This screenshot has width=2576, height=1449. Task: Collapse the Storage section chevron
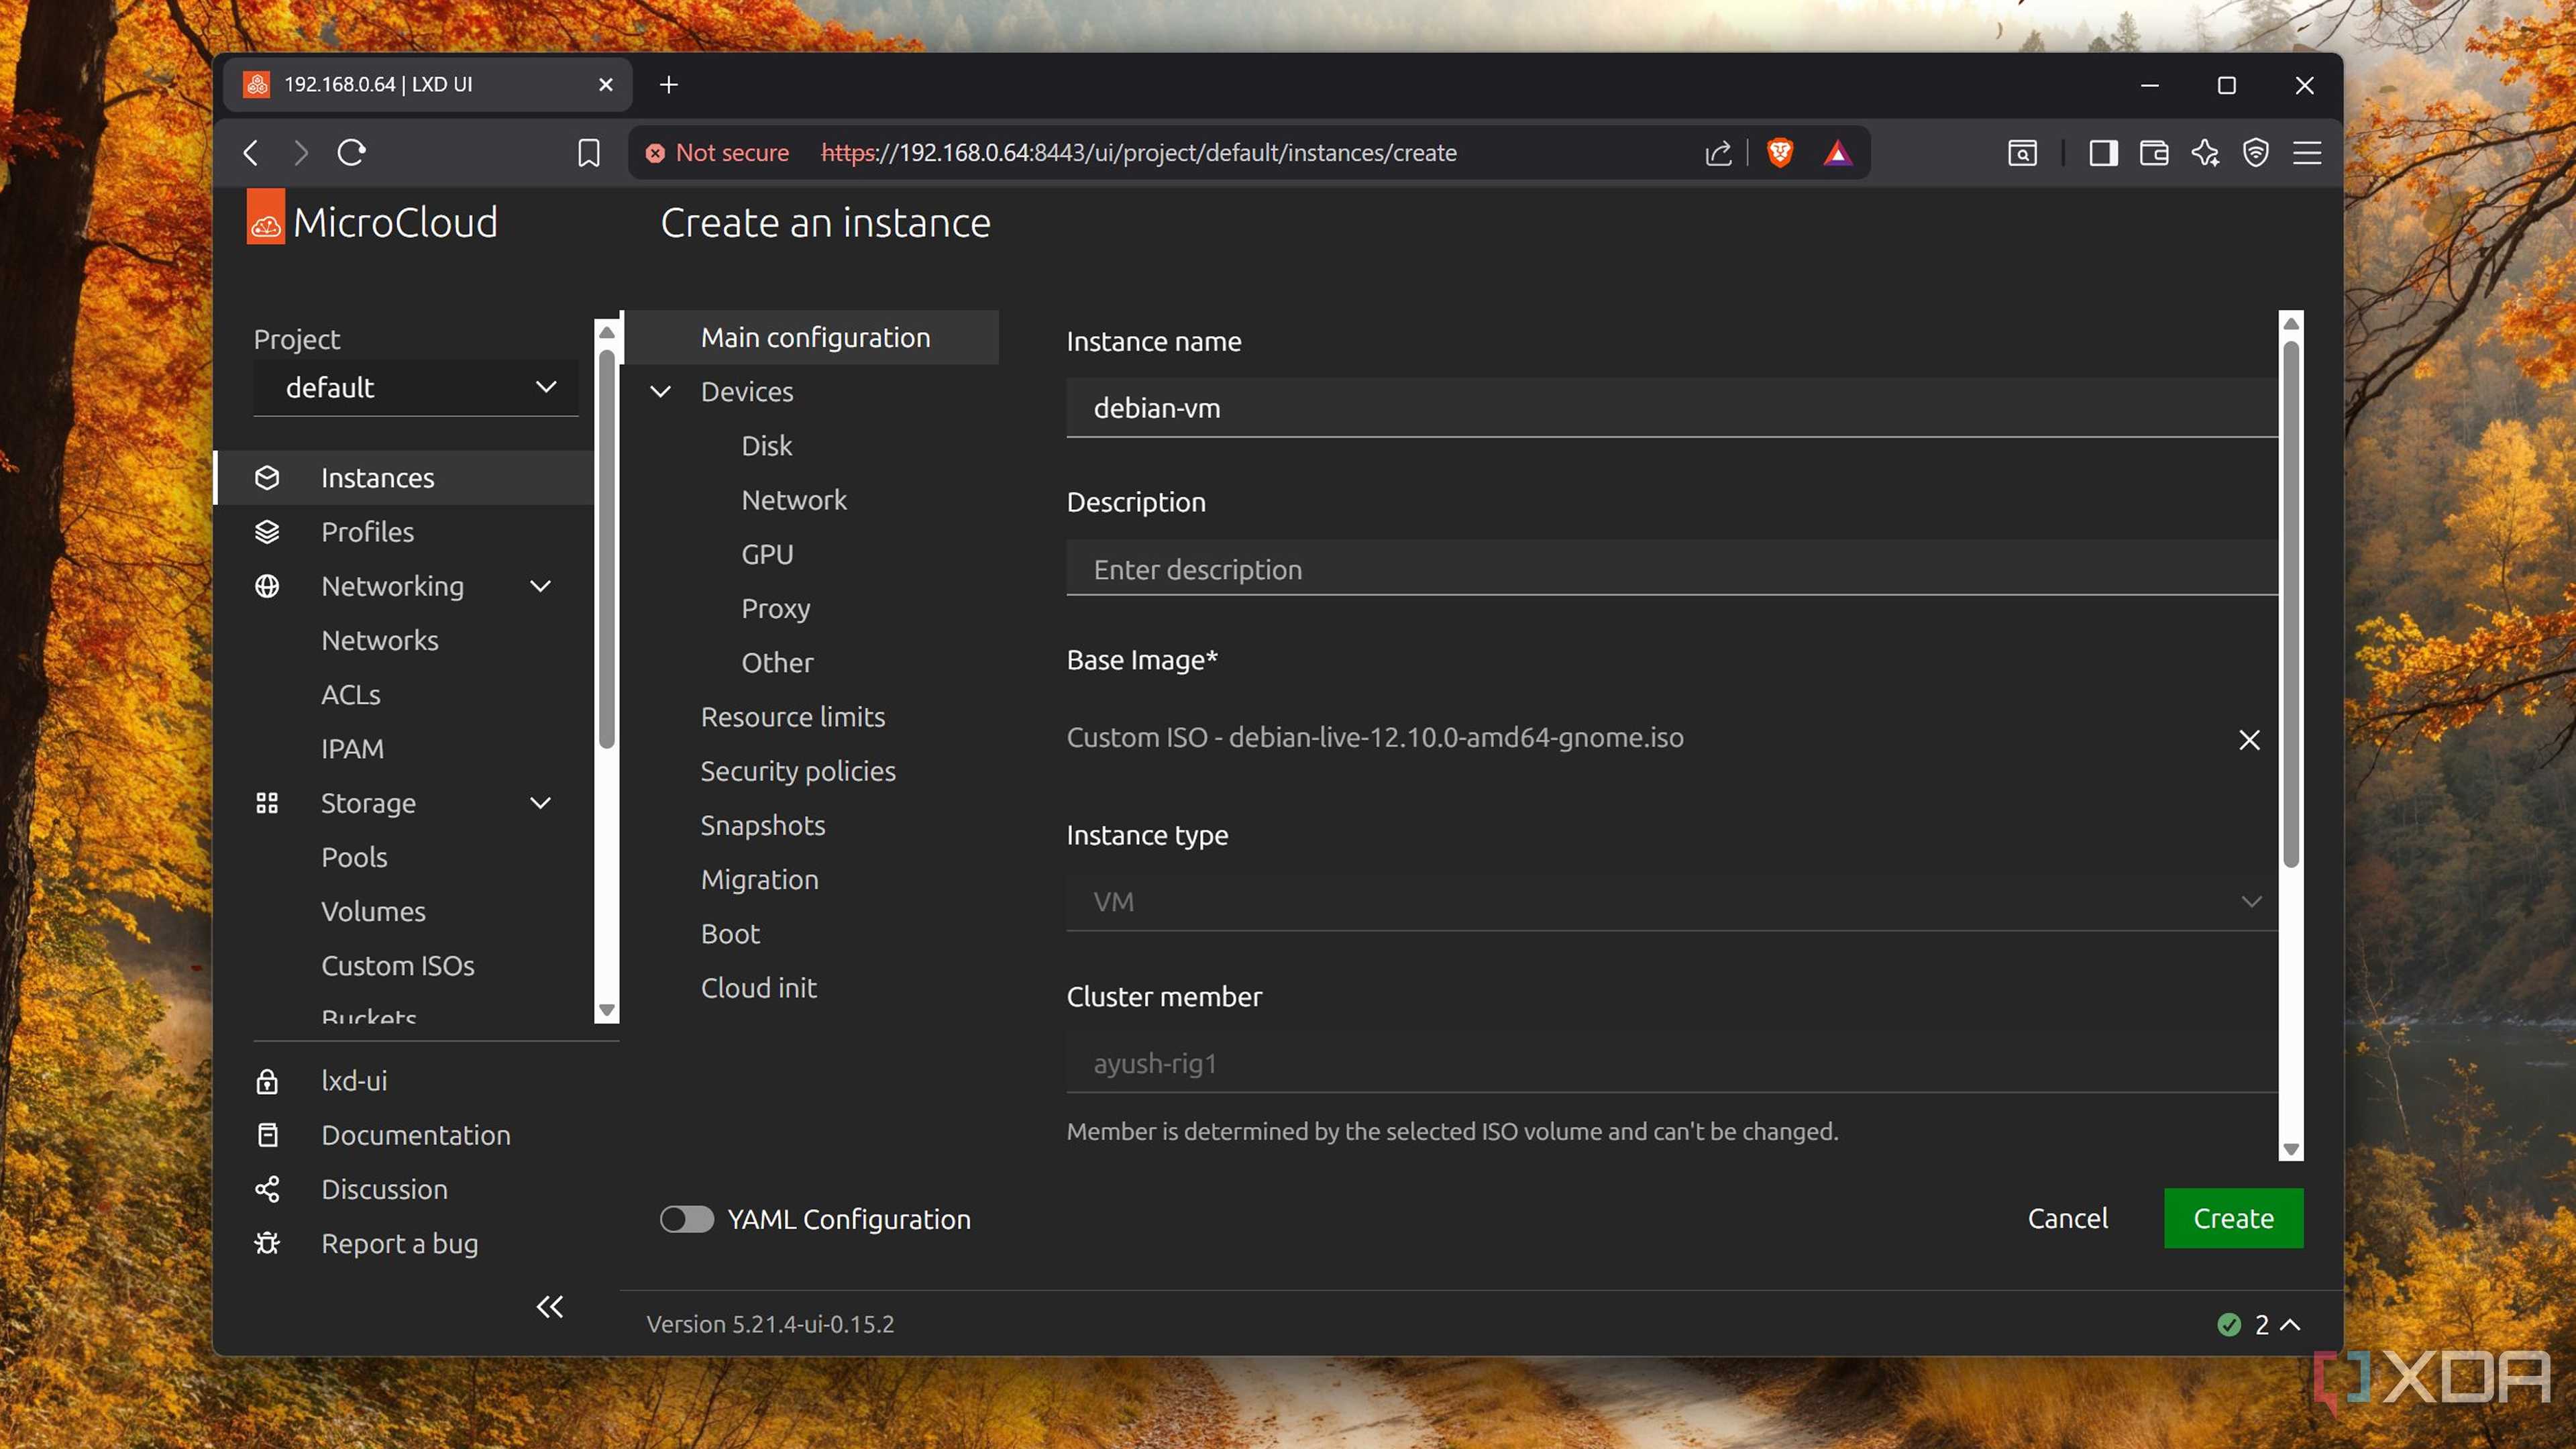(541, 803)
